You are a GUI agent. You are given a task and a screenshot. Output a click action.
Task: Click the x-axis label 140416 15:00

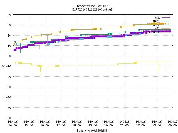[29, 124]
